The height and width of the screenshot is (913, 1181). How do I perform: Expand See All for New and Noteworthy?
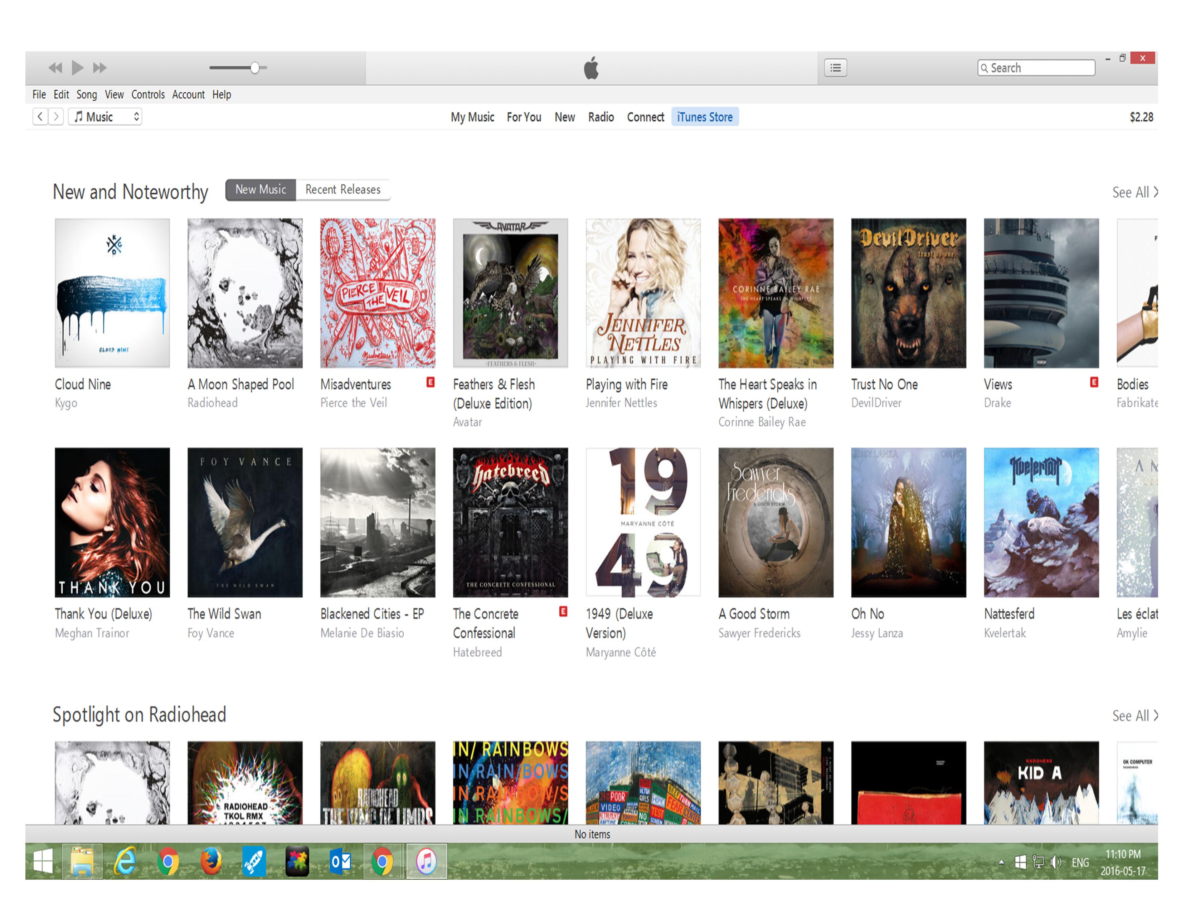click(1134, 193)
